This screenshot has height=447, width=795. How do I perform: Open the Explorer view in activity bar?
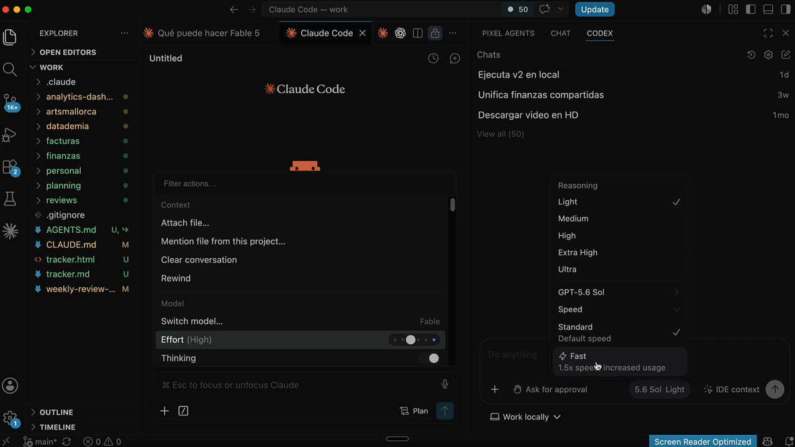(10, 37)
